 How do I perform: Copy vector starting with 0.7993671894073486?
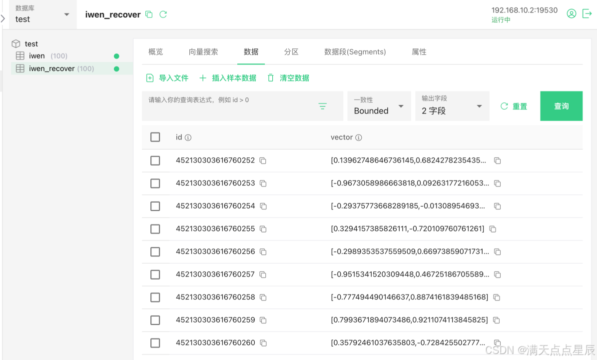(496, 320)
